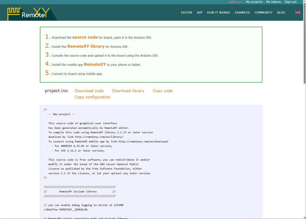Click the 'project.ino' file name
306x219 pixels.
pyautogui.click(x=56, y=91)
